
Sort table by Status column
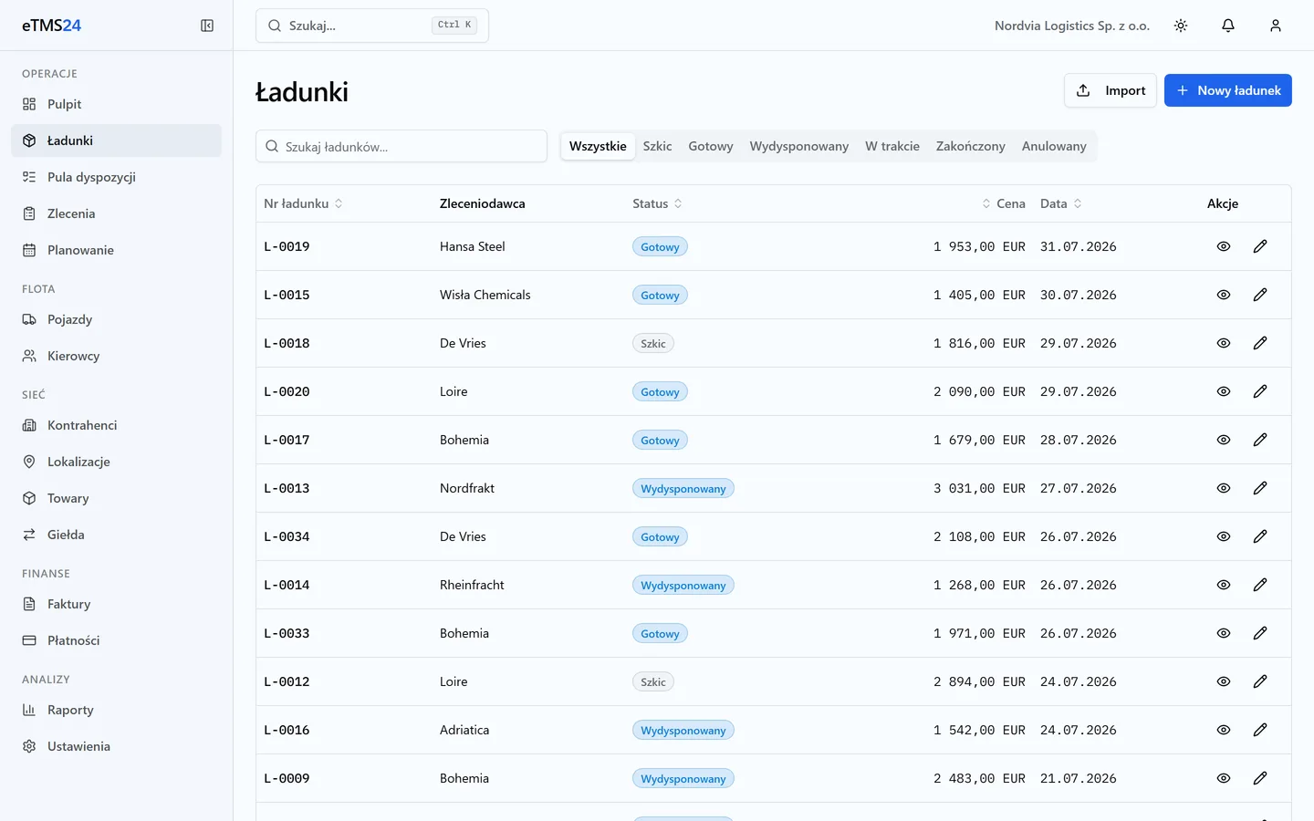[x=658, y=203]
